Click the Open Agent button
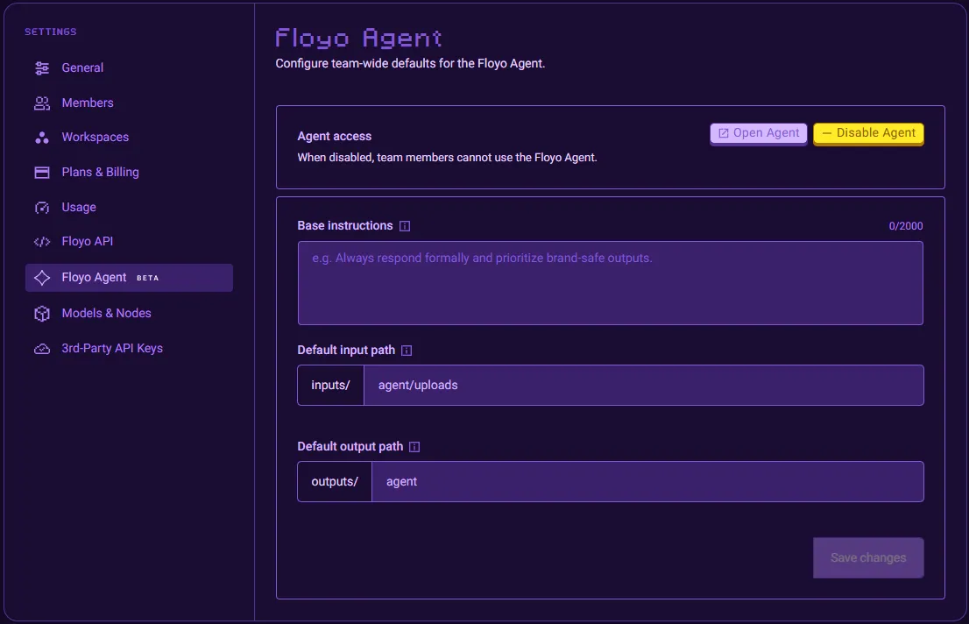The width and height of the screenshot is (969, 624). click(x=758, y=133)
